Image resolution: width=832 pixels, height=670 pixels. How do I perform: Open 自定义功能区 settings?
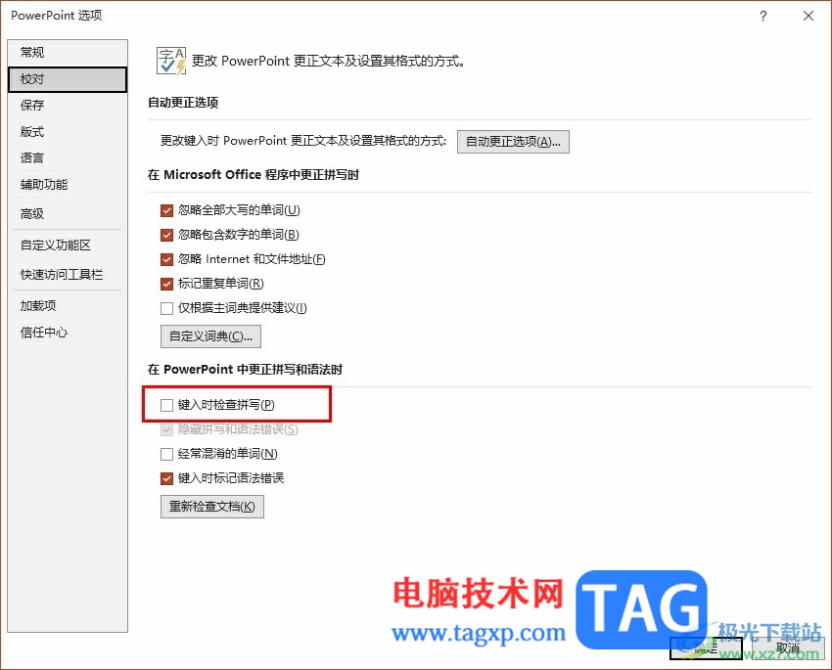(68, 245)
